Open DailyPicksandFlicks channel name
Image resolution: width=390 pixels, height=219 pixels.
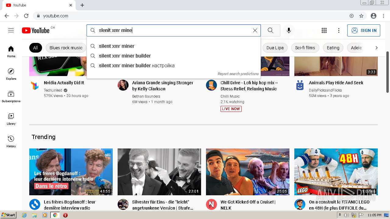click(x=325, y=90)
